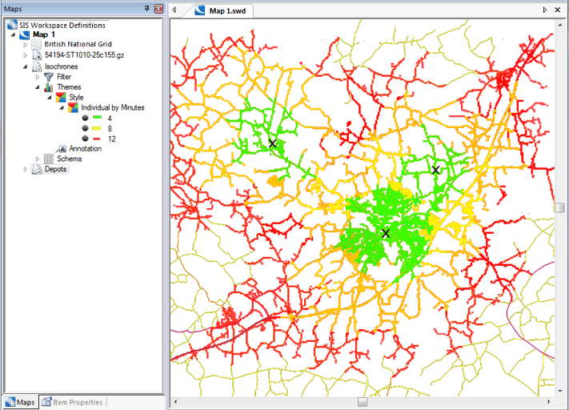This screenshot has width=569, height=410.
Task: Expand the Depots overlay node
Action: 26,169
